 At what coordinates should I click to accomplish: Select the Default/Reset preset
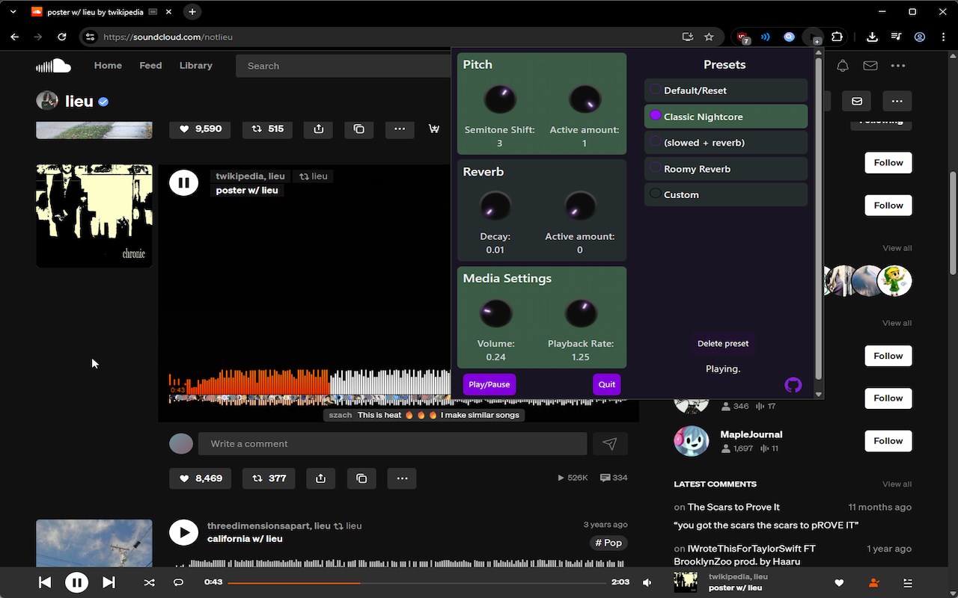[726, 90]
